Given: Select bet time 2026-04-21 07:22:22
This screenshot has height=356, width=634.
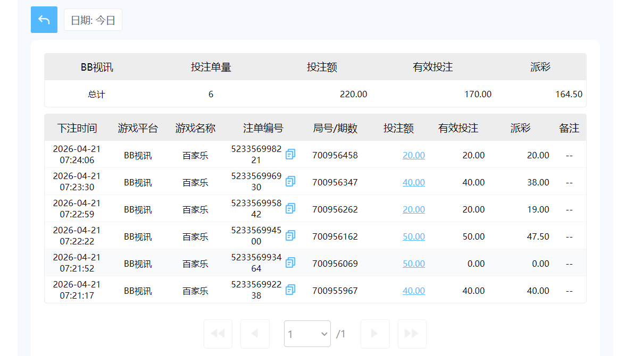Looking at the screenshot, I should (x=77, y=235).
